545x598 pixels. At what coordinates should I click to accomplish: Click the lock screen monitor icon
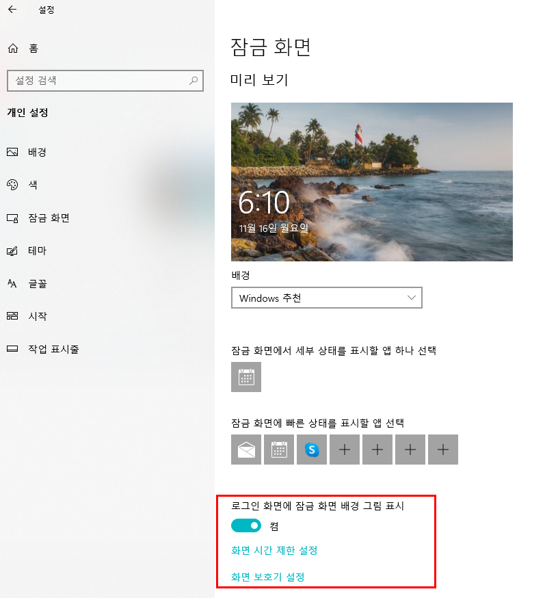tap(12, 218)
